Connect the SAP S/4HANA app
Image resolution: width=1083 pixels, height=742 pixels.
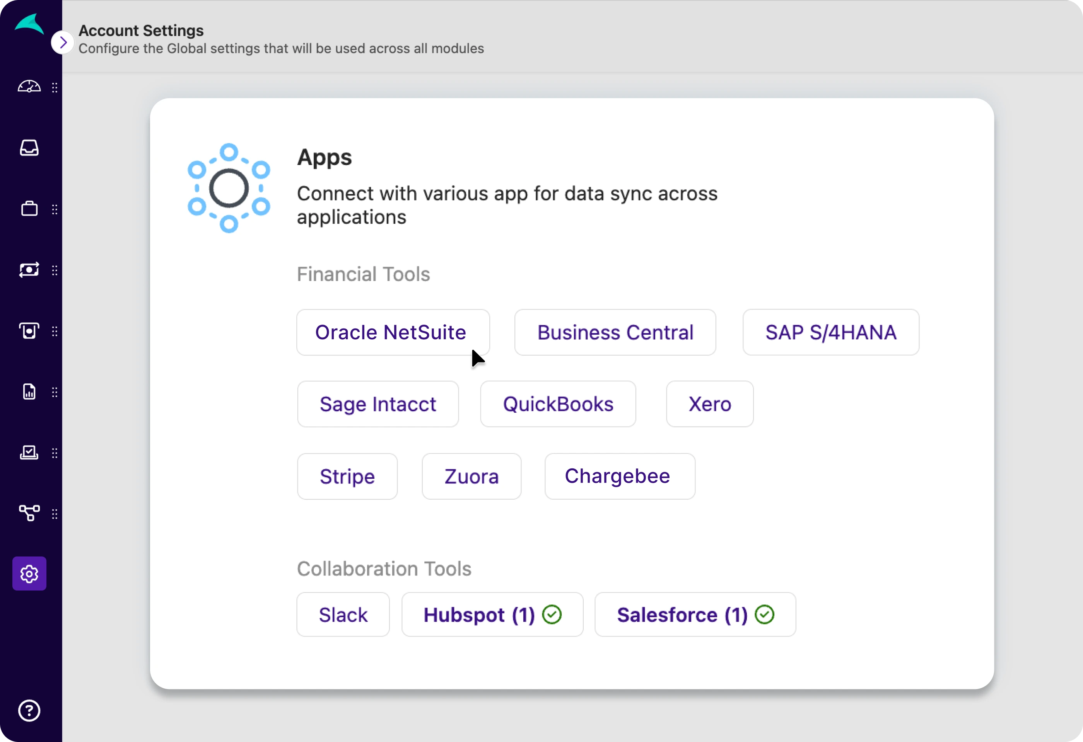(830, 332)
